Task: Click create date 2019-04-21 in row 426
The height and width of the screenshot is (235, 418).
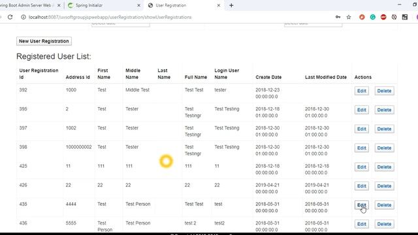Action: pyautogui.click(x=267, y=189)
